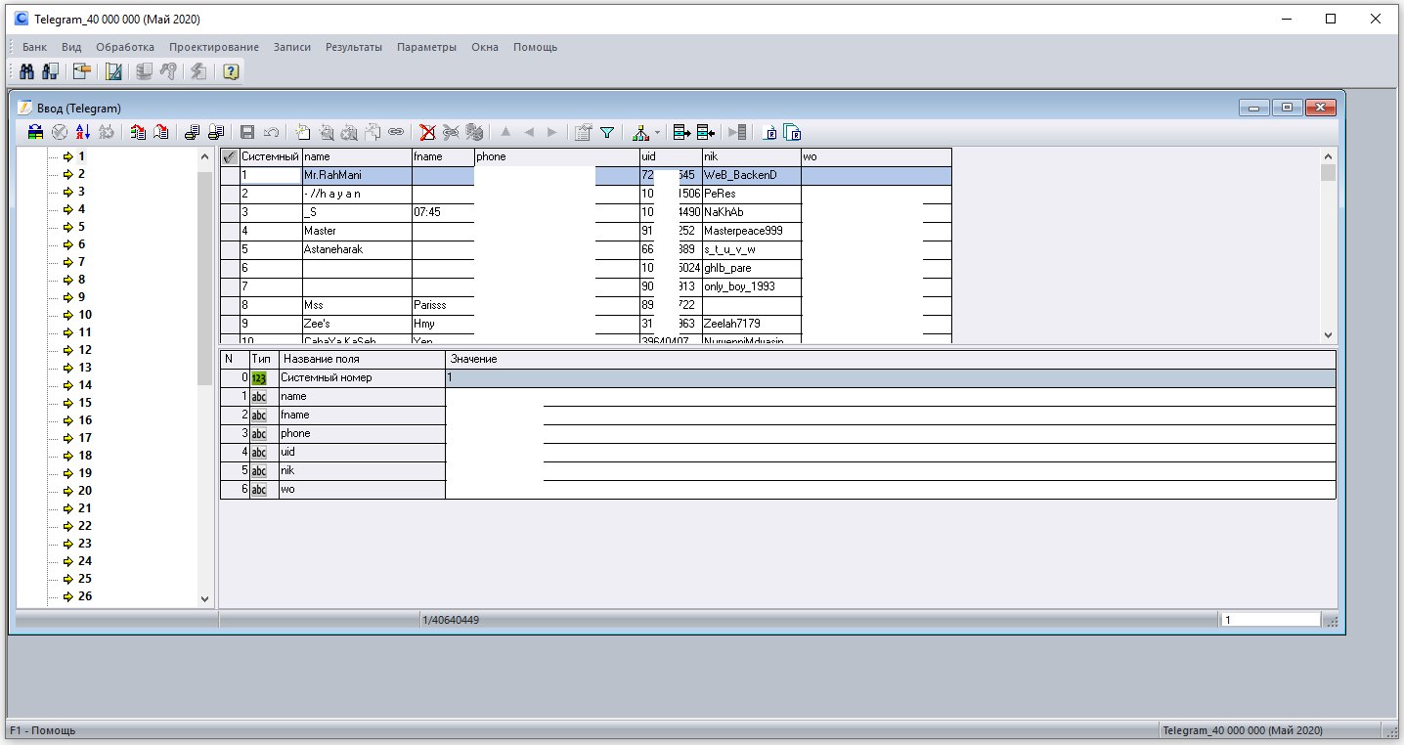The width and height of the screenshot is (1404, 745).
Task: Open the Результаты menu
Action: point(354,47)
